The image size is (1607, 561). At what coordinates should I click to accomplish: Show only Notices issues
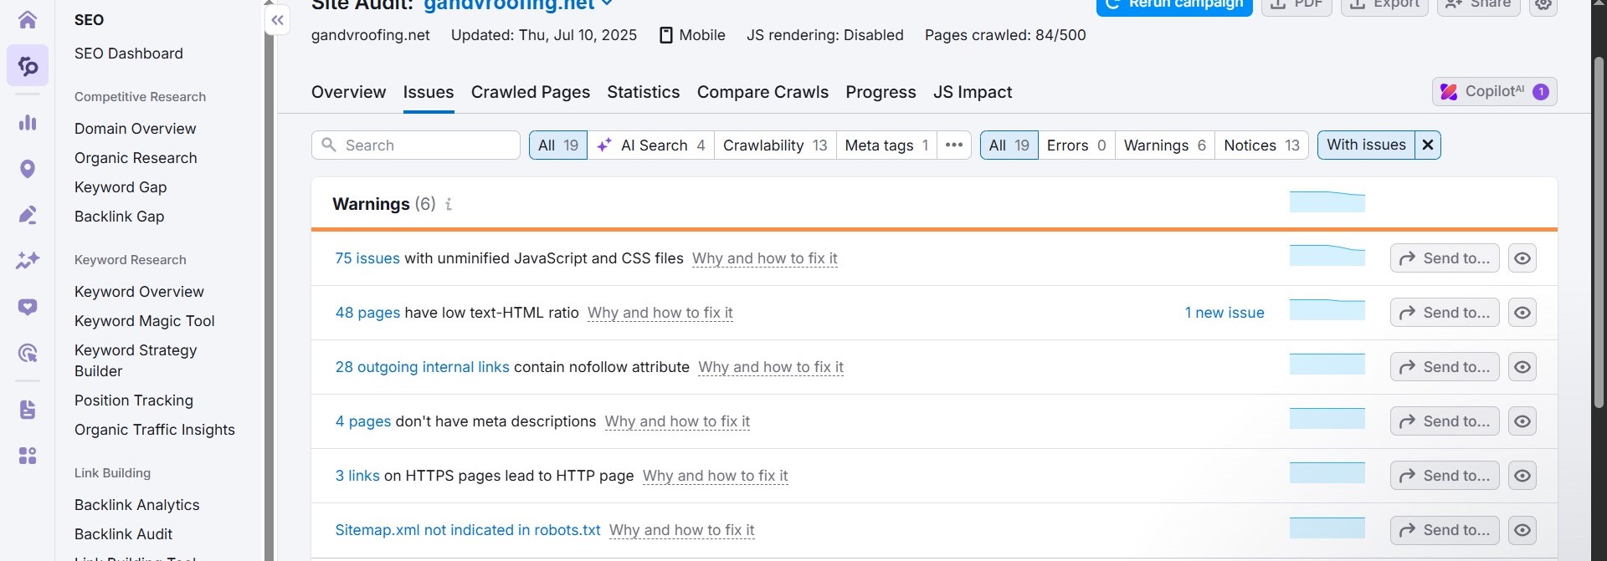coord(1261,145)
